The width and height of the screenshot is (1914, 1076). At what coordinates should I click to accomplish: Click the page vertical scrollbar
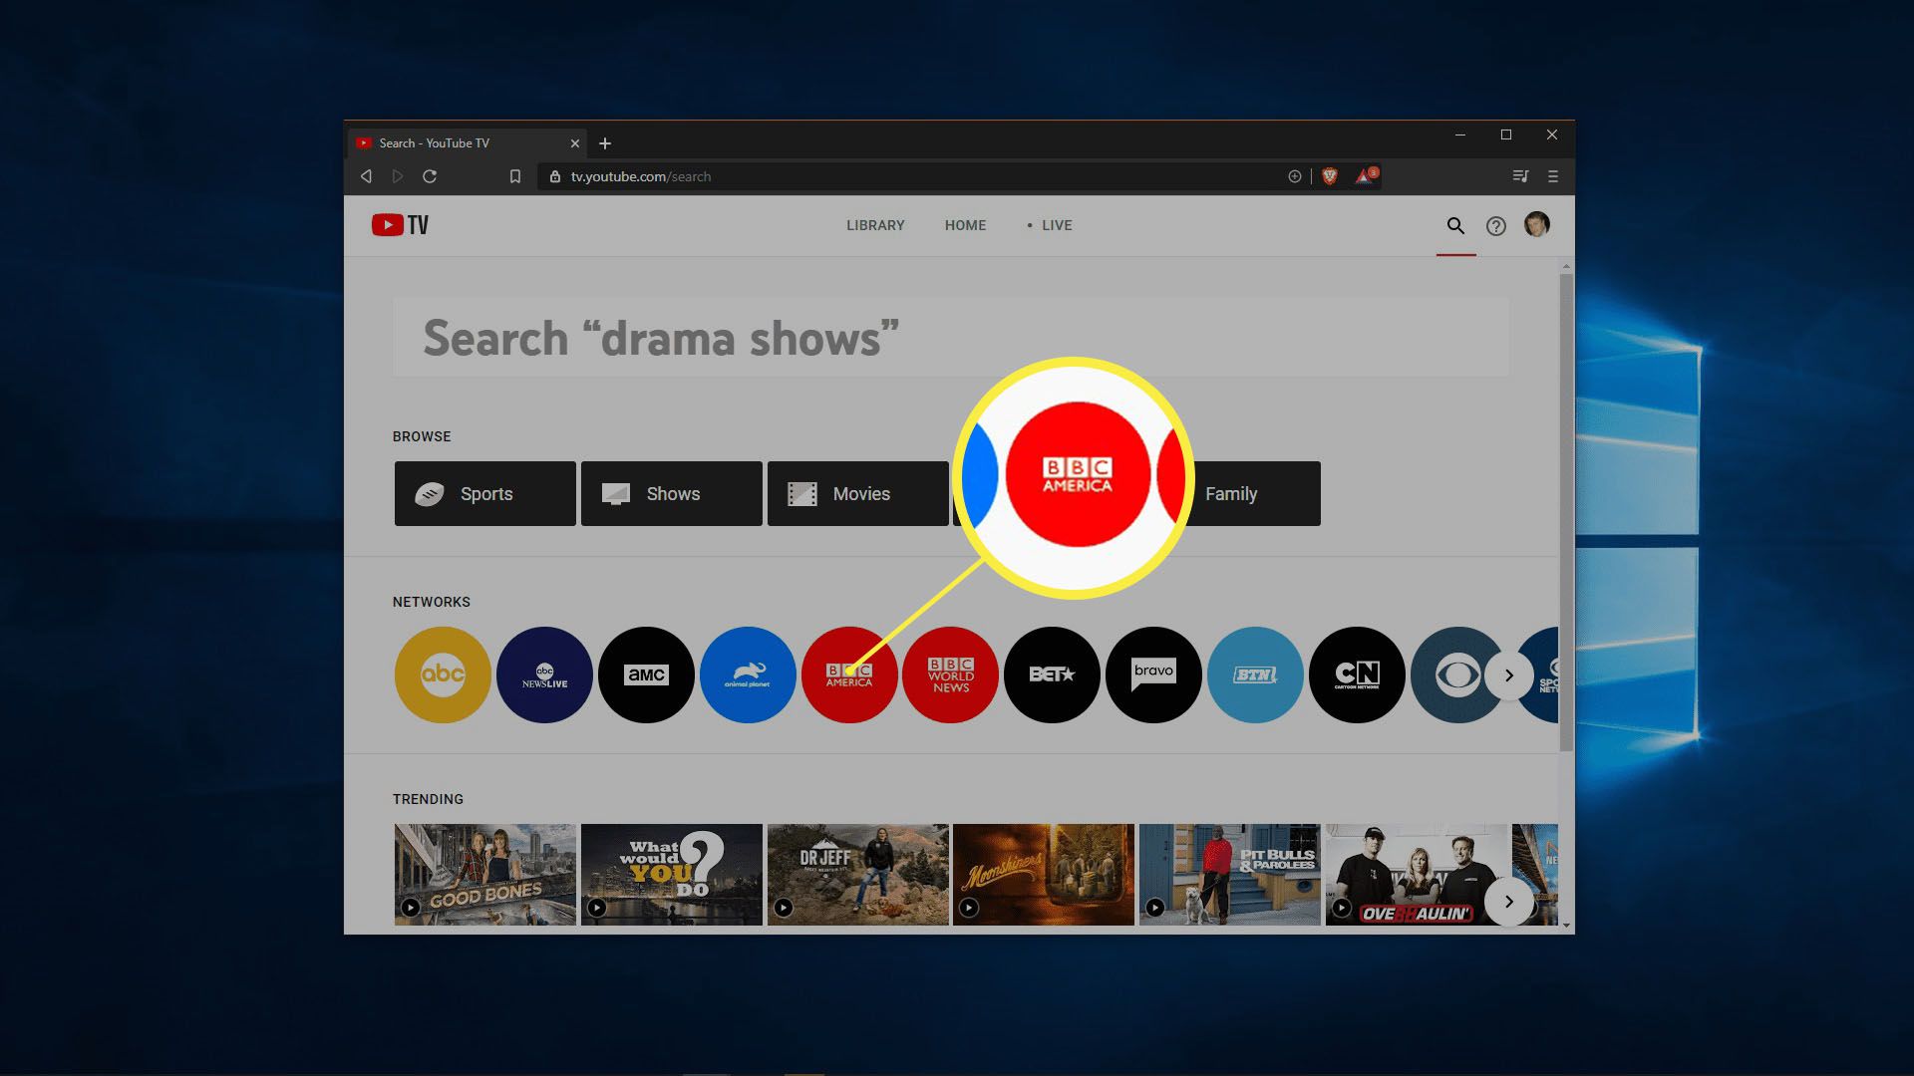tap(1567, 512)
